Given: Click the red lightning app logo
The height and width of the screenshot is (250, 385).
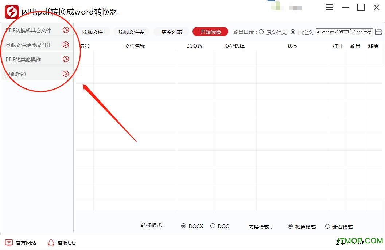Looking at the screenshot, I should 12,12.
